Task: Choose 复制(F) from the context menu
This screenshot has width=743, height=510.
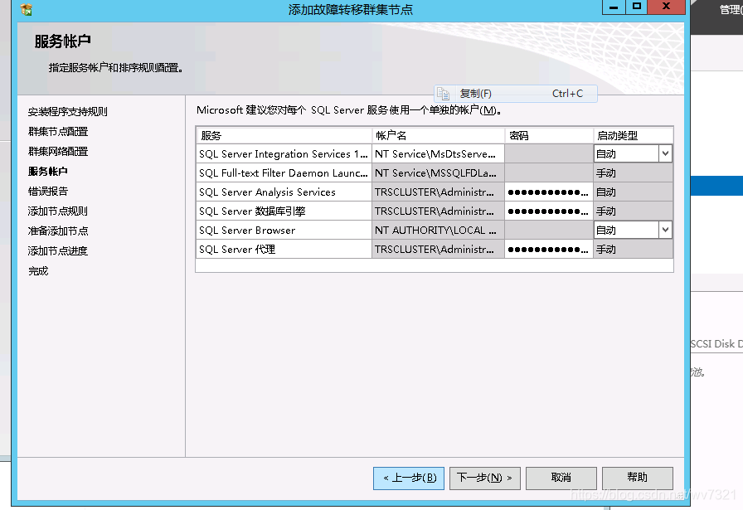Action: pos(516,94)
